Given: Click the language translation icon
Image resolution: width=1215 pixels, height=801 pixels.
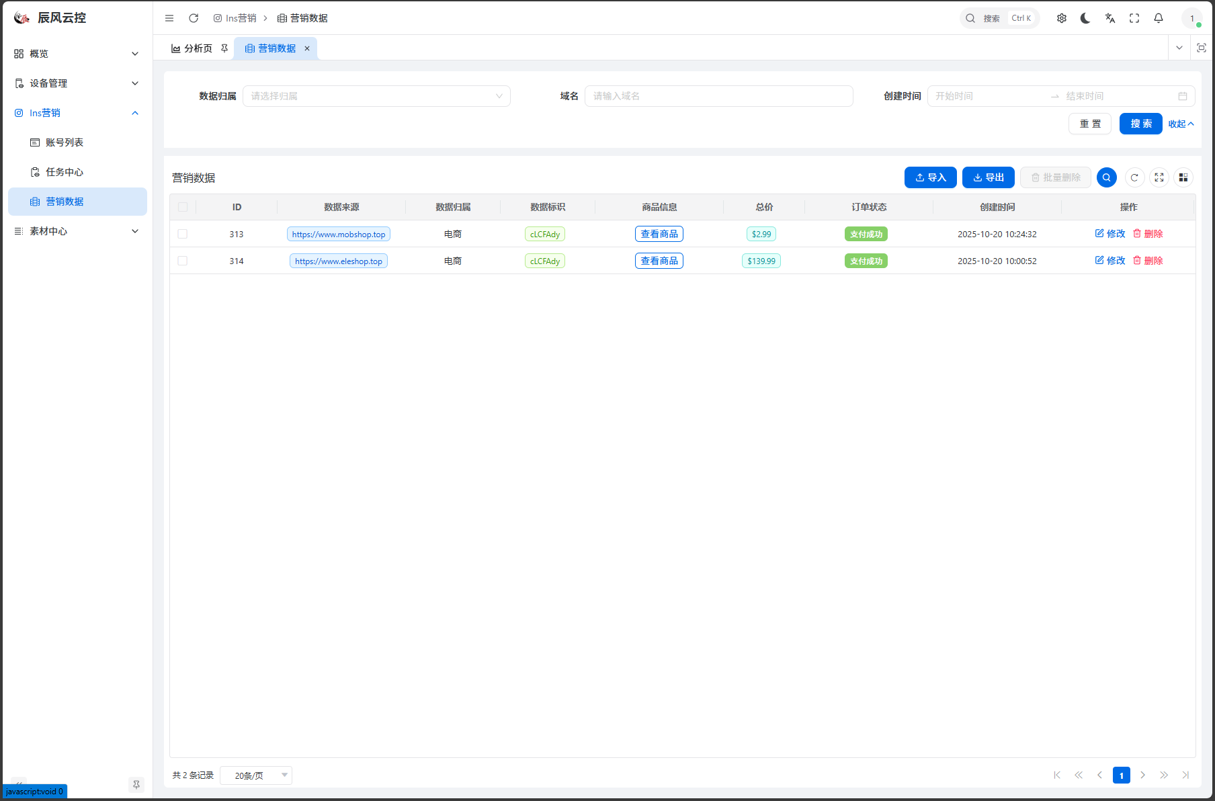Looking at the screenshot, I should point(1110,18).
